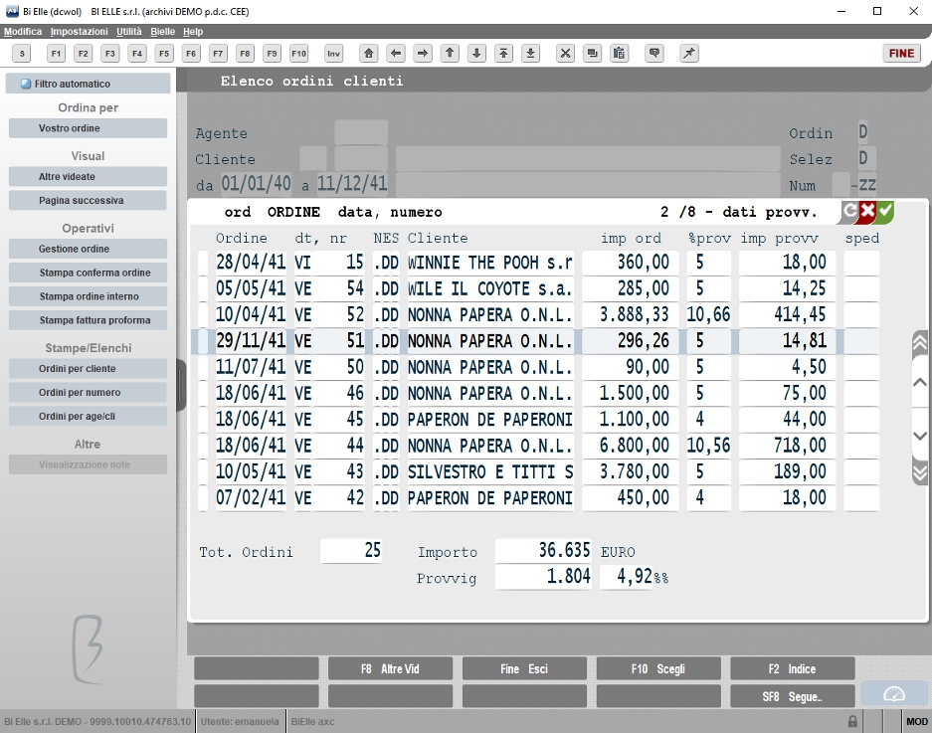Tick the selection box for order VE 54
This screenshot has height=733, width=932.
(203, 288)
